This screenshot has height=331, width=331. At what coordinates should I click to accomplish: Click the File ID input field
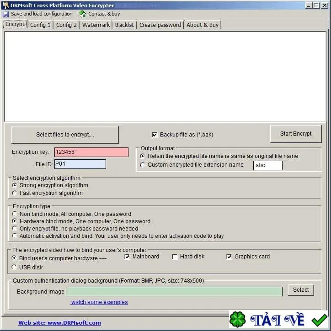[80, 164]
